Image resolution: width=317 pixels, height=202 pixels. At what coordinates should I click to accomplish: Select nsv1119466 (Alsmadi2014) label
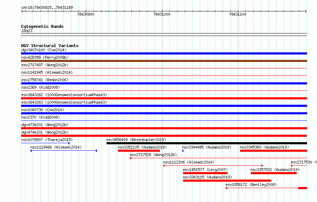click(x=56, y=147)
